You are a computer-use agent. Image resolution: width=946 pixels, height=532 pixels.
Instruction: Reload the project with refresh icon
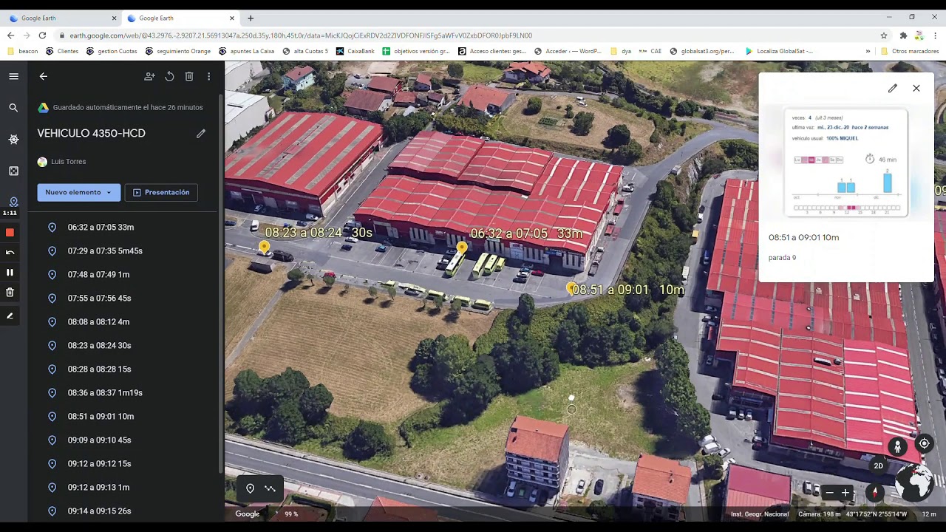pos(169,76)
